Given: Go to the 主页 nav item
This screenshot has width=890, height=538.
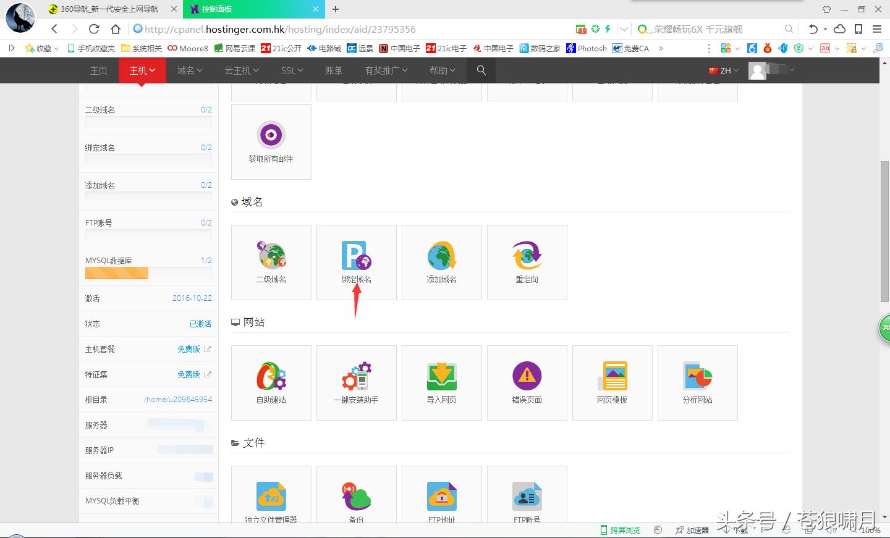Looking at the screenshot, I should pos(98,70).
